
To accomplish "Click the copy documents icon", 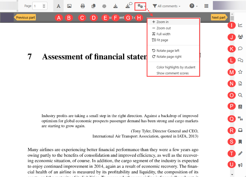I will click(x=93, y=6).
